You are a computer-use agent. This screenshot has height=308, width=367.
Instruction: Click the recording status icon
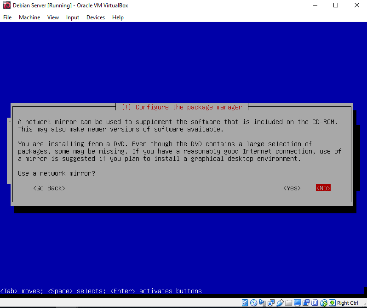point(306,303)
